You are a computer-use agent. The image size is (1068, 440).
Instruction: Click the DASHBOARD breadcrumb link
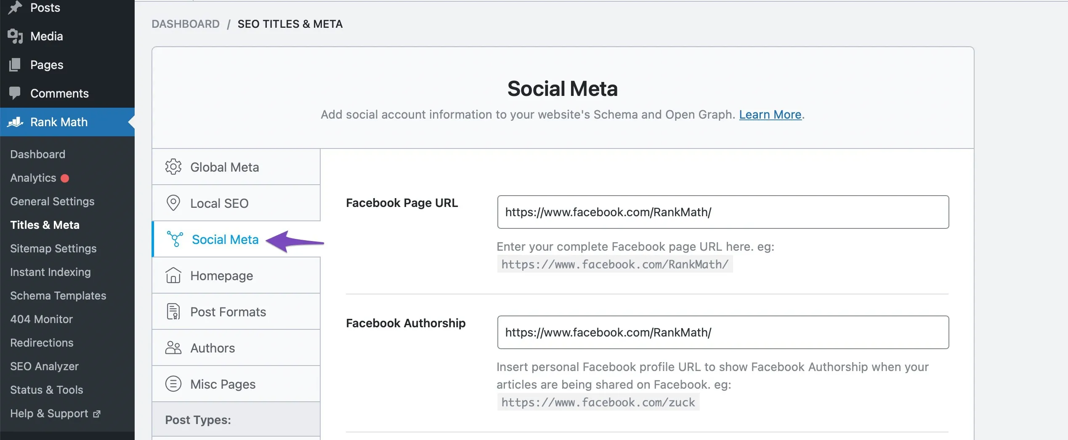pyautogui.click(x=186, y=24)
